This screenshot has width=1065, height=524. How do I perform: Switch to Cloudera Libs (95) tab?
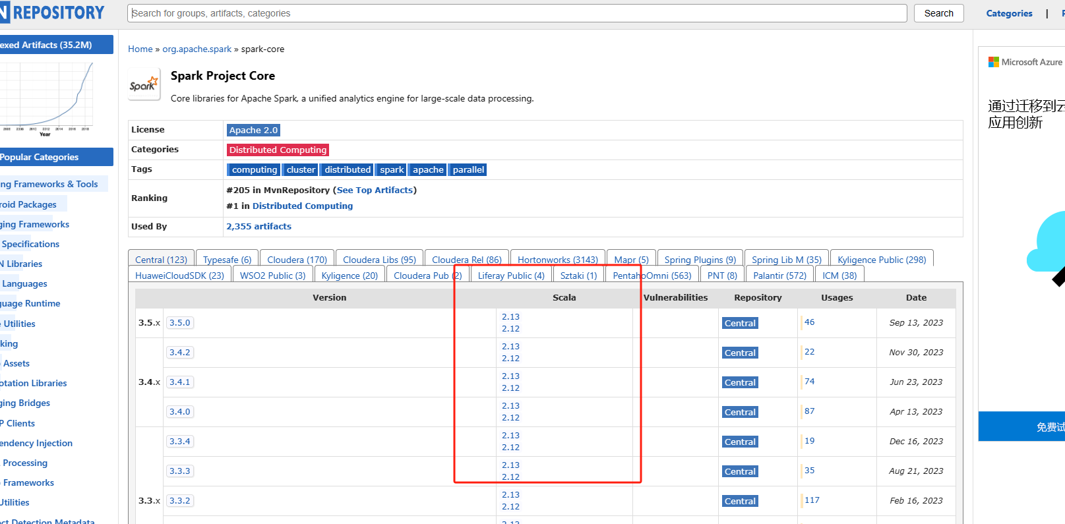[x=379, y=260]
